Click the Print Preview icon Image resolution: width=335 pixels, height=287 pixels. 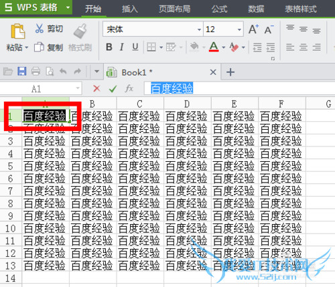pyautogui.click(x=50, y=72)
